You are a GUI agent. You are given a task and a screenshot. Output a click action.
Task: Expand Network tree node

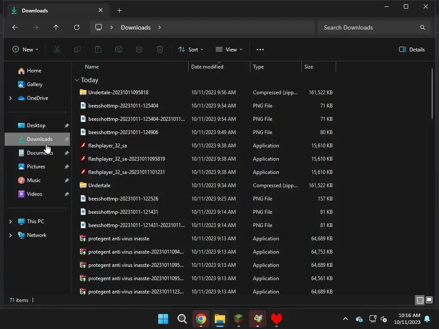click(x=10, y=235)
